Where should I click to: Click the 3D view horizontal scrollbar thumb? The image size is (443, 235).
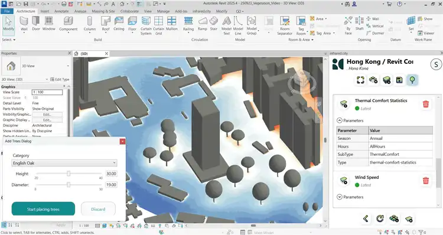click(x=253, y=226)
